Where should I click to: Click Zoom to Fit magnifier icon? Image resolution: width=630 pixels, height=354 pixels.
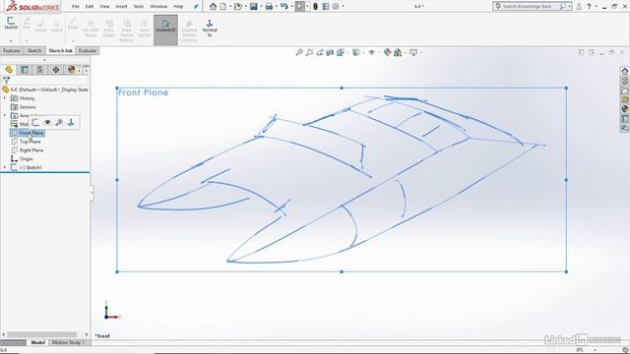point(299,52)
